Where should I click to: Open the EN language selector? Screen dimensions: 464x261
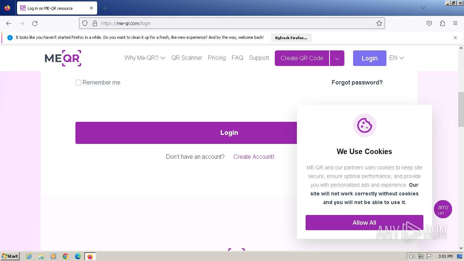tap(397, 58)
